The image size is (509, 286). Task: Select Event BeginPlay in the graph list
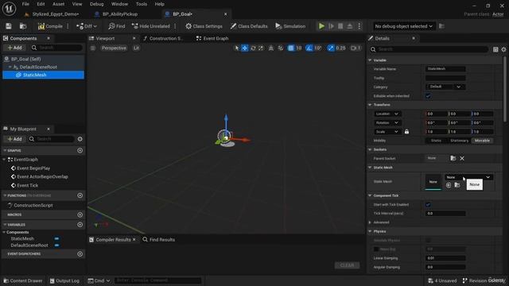point(33,168)
